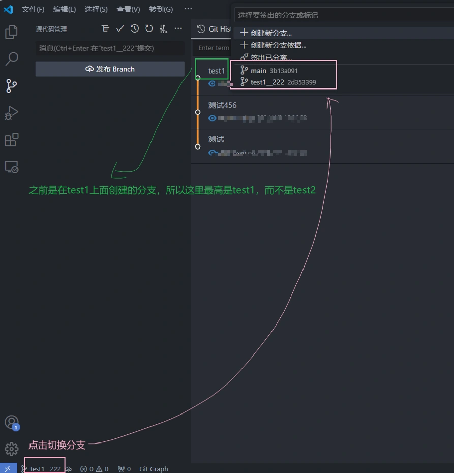Image resolution: width=454 pixels, height=473 pixels.
Task: Focus the commit message input box
Action: [110, 48]
